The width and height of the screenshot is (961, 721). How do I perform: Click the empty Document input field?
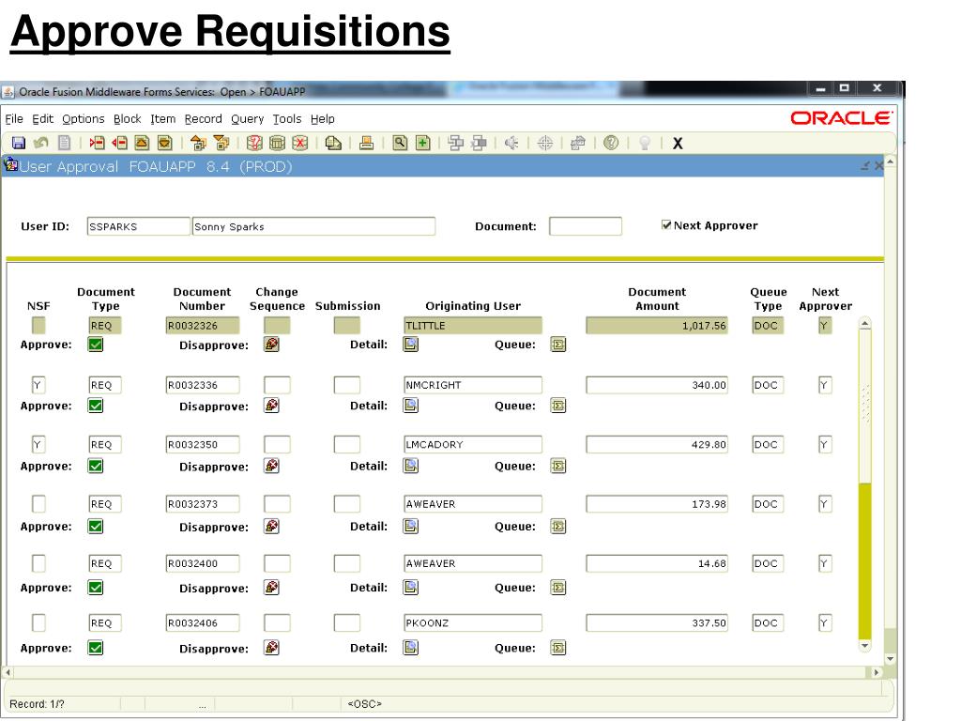(x=586, y=226)
